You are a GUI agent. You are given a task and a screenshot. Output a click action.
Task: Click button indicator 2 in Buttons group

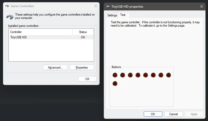pos(122,75)
